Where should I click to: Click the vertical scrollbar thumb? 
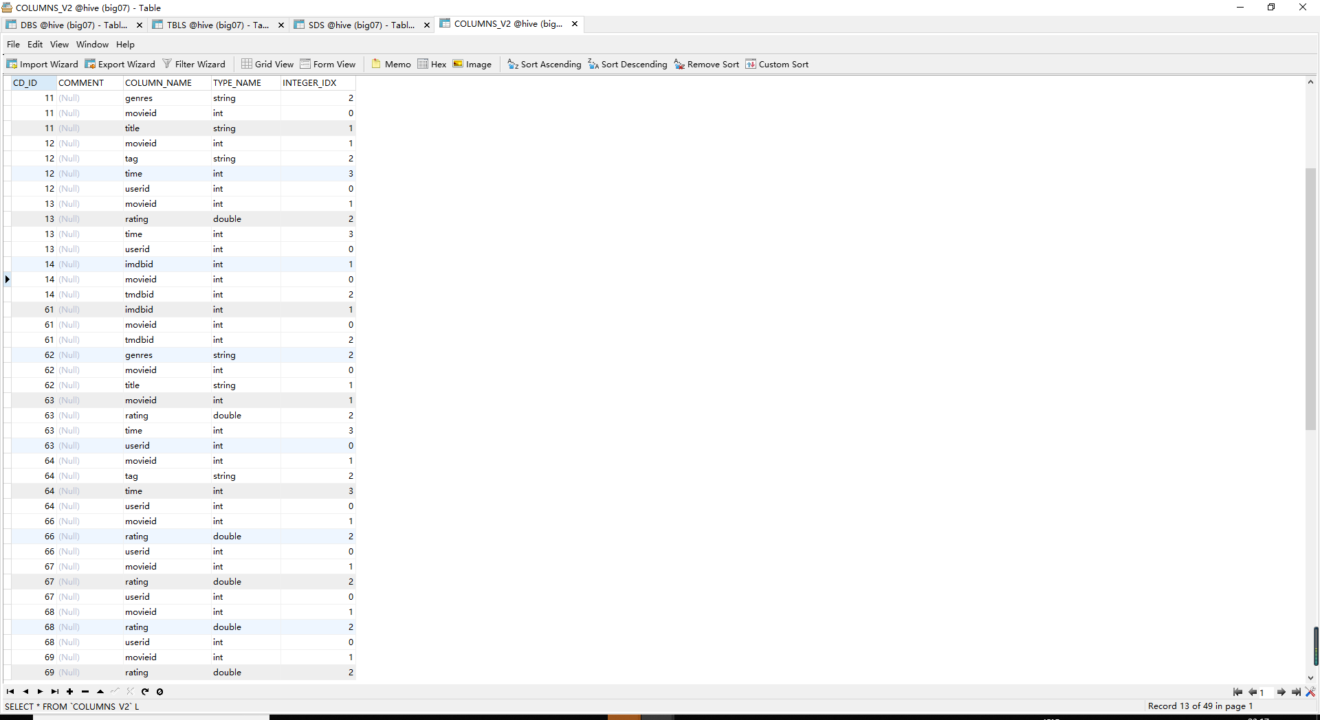[x=1311, y=299]
